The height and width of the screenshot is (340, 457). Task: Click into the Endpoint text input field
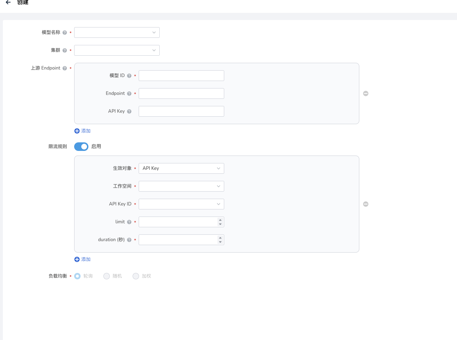click(x=181, y=93)
